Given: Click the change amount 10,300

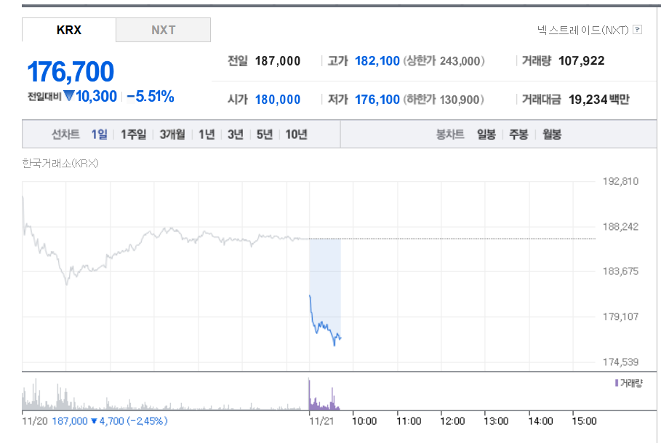Looking at the screenshot, I should (x=96, y=97).
